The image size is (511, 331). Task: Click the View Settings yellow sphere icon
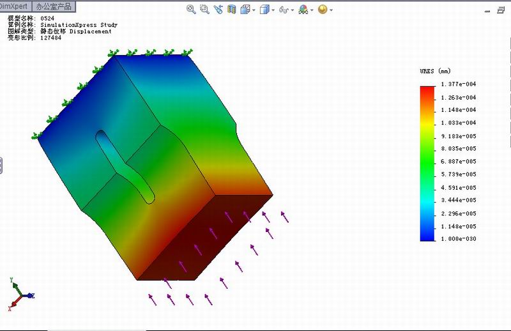tap(323, 10)
